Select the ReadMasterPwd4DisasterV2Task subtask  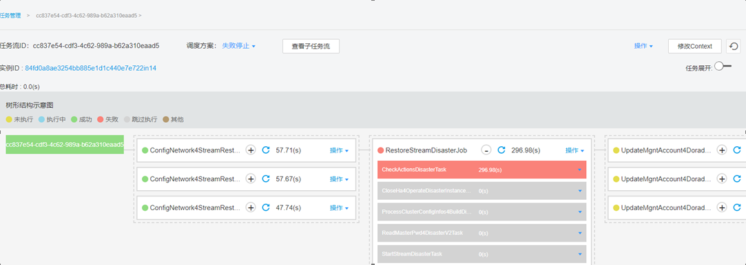(x=482, y=233)
